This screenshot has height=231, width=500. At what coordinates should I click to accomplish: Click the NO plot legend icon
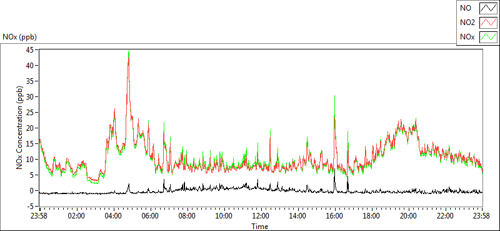488,8
